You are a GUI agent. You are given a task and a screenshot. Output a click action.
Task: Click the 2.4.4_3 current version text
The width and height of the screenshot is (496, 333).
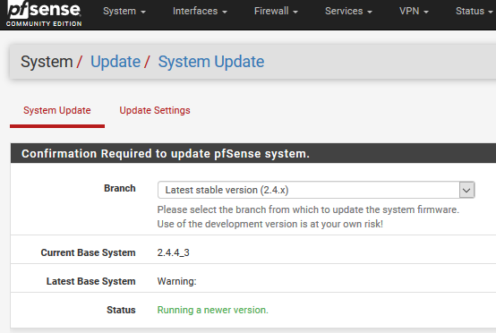[x=174, y=252]
